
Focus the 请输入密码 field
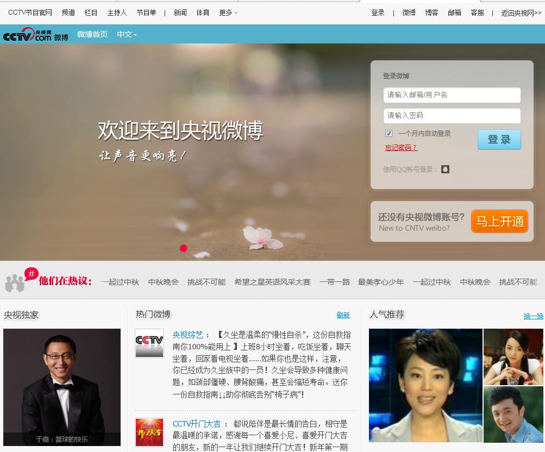pos(452,115)
